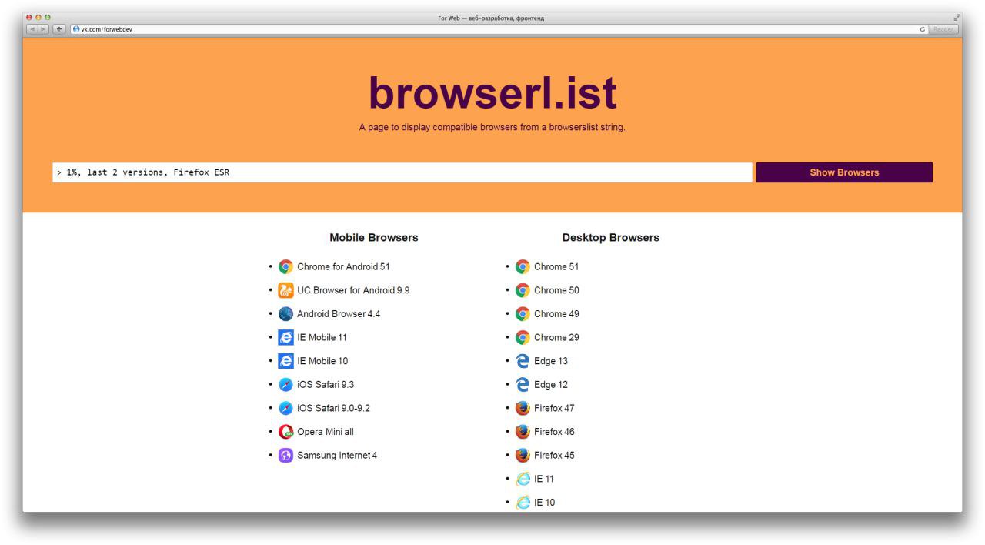Click the Mobile Browsers heading
The height and width of the screenshot is (545, 985).
click(374, 238)
